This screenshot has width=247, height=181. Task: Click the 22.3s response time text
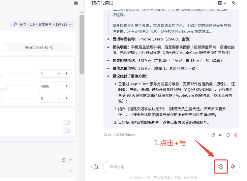[107, 135]
